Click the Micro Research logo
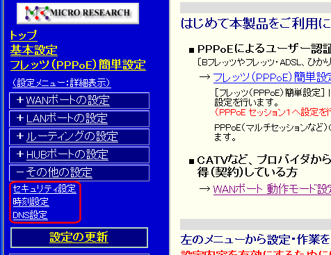 [x=78, y=13]
